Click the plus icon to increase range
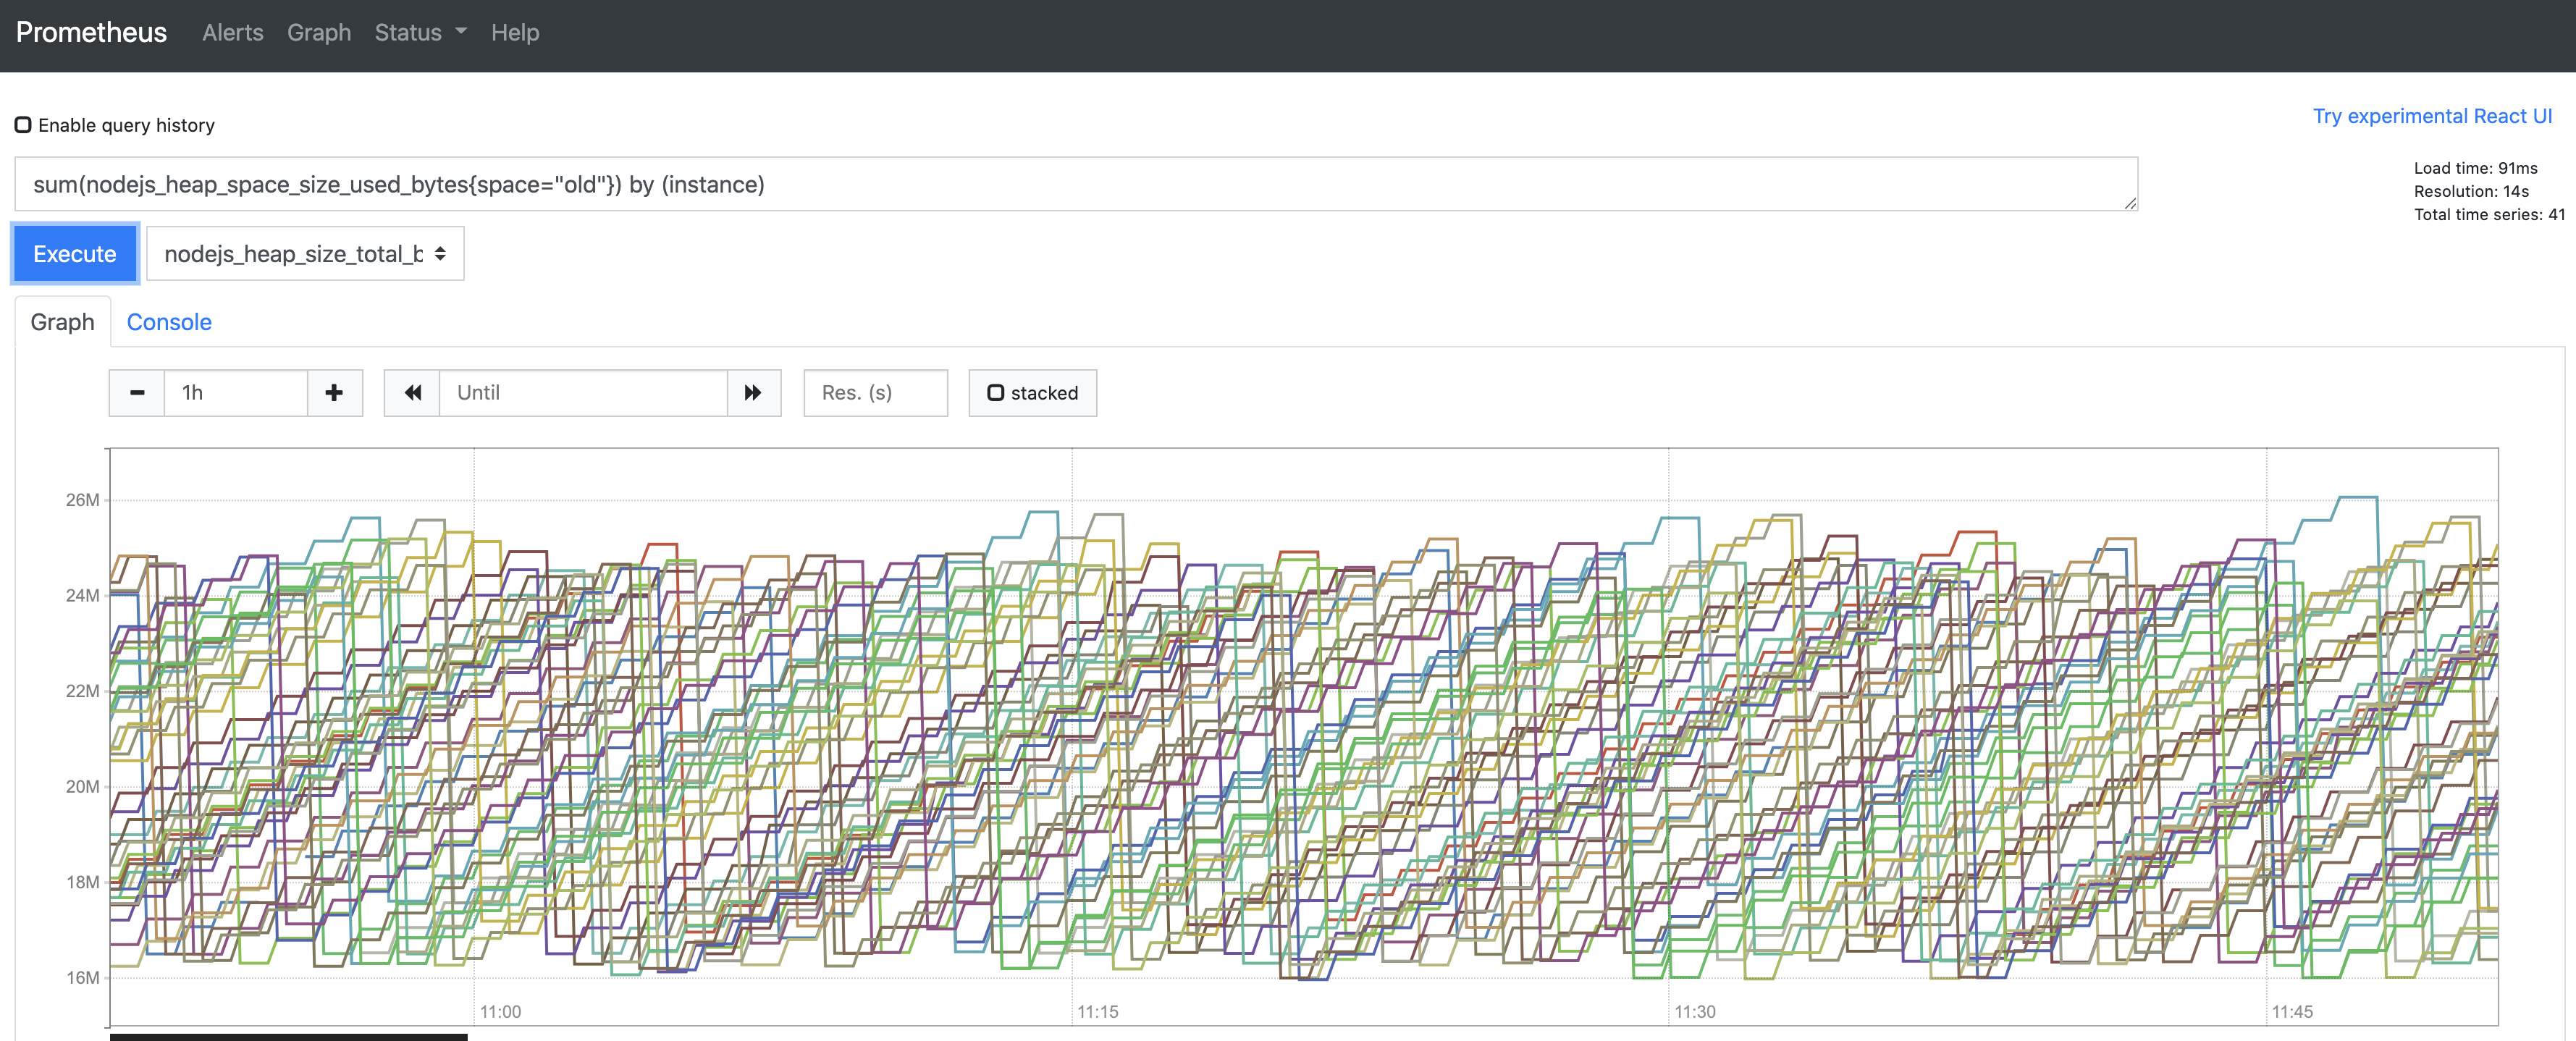This screenshot has height=1041, width=2576. click(334, 393)
